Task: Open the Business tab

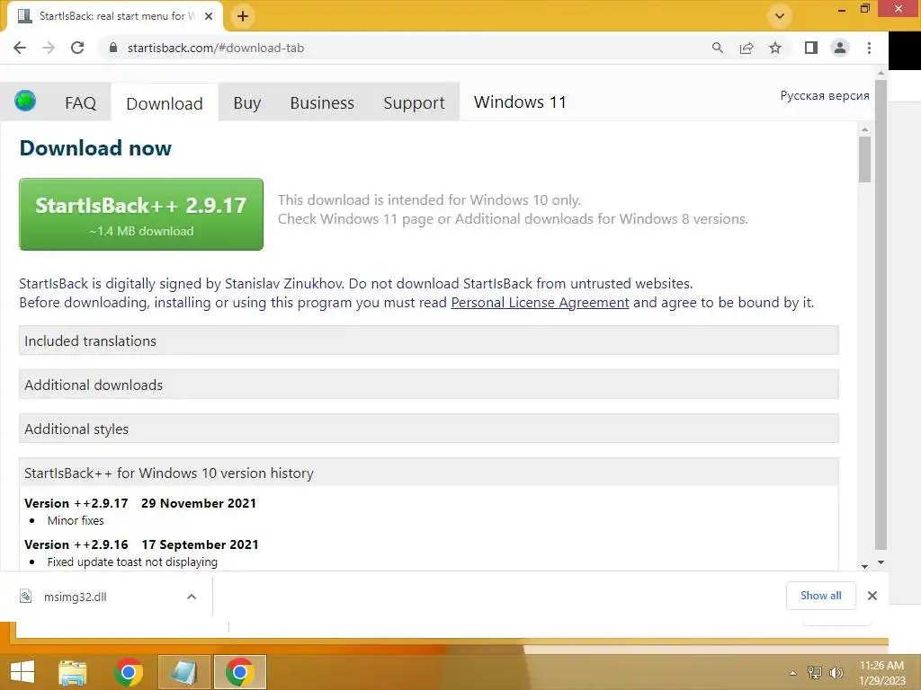Action: pos(322,103)
